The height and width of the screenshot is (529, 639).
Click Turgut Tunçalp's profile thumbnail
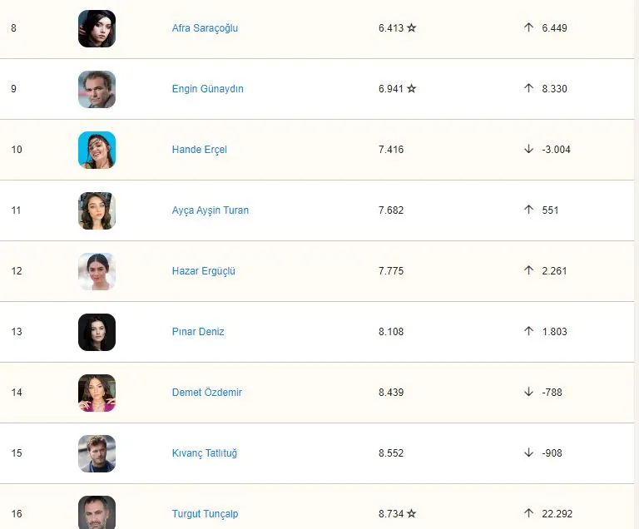tap(97, 512)
